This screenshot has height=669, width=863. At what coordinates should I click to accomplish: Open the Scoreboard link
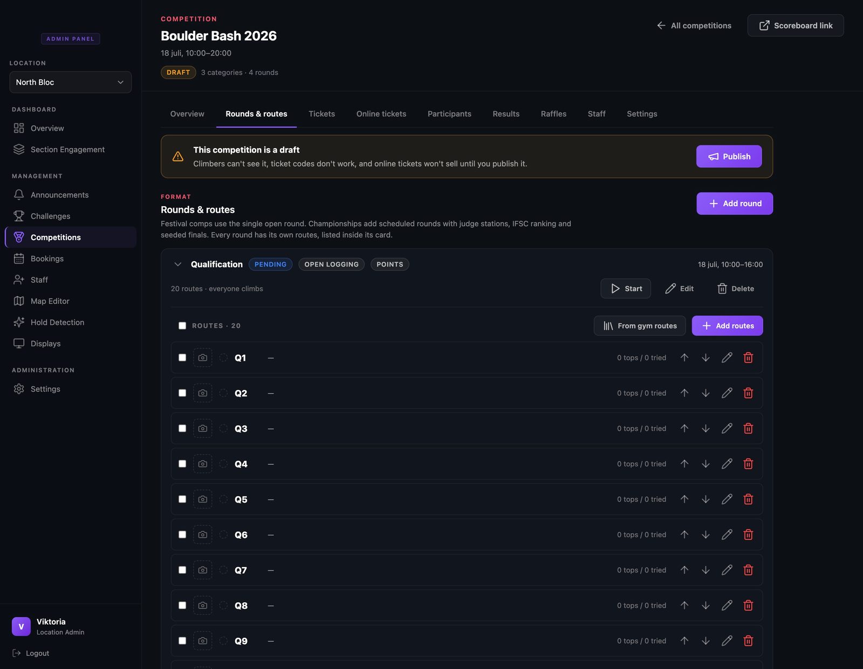click(796, 25)
